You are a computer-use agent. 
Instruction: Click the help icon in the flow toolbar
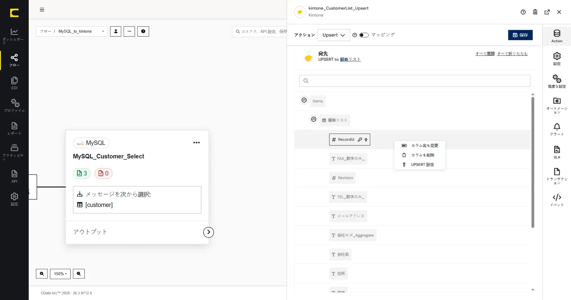click(143, 31)
